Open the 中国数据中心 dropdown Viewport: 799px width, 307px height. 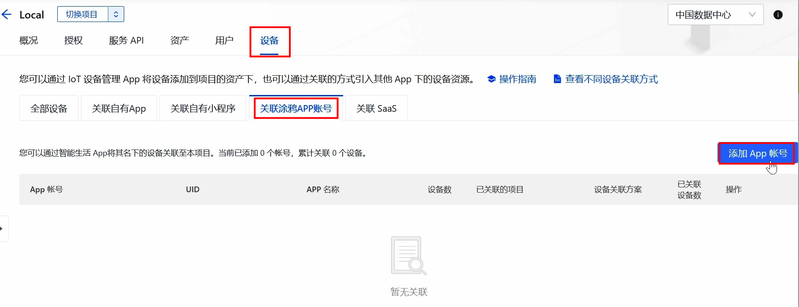(715, 15)
